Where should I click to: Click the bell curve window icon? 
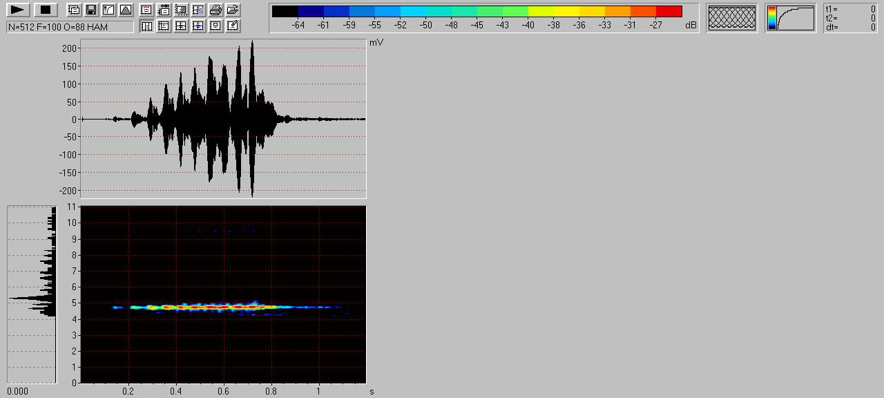(125, 10)
